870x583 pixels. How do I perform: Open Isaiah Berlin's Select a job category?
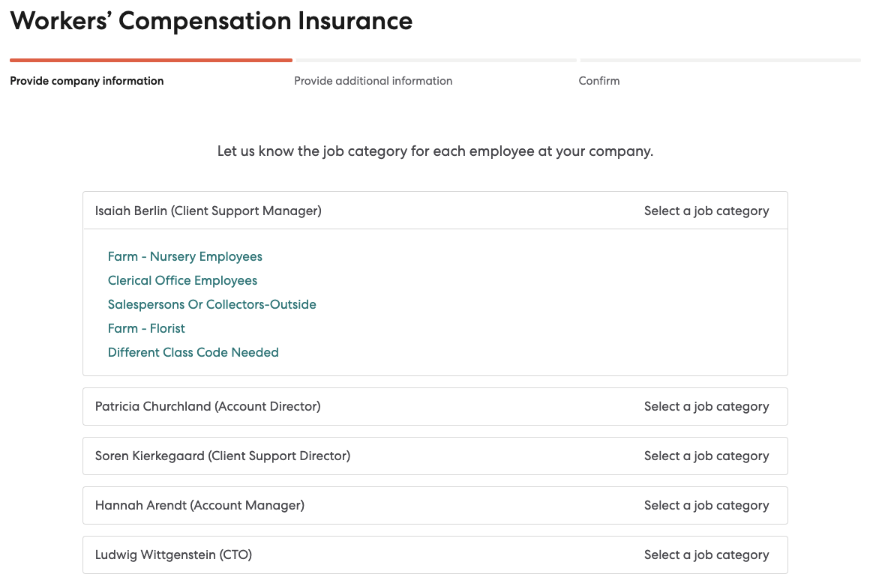coord(706,211)
